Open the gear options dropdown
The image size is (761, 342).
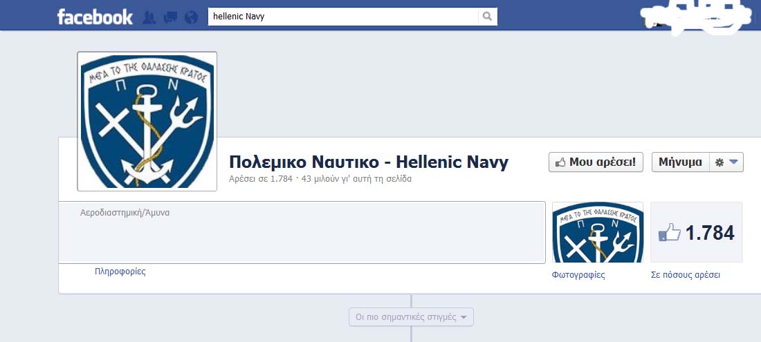tap(726, 162)
